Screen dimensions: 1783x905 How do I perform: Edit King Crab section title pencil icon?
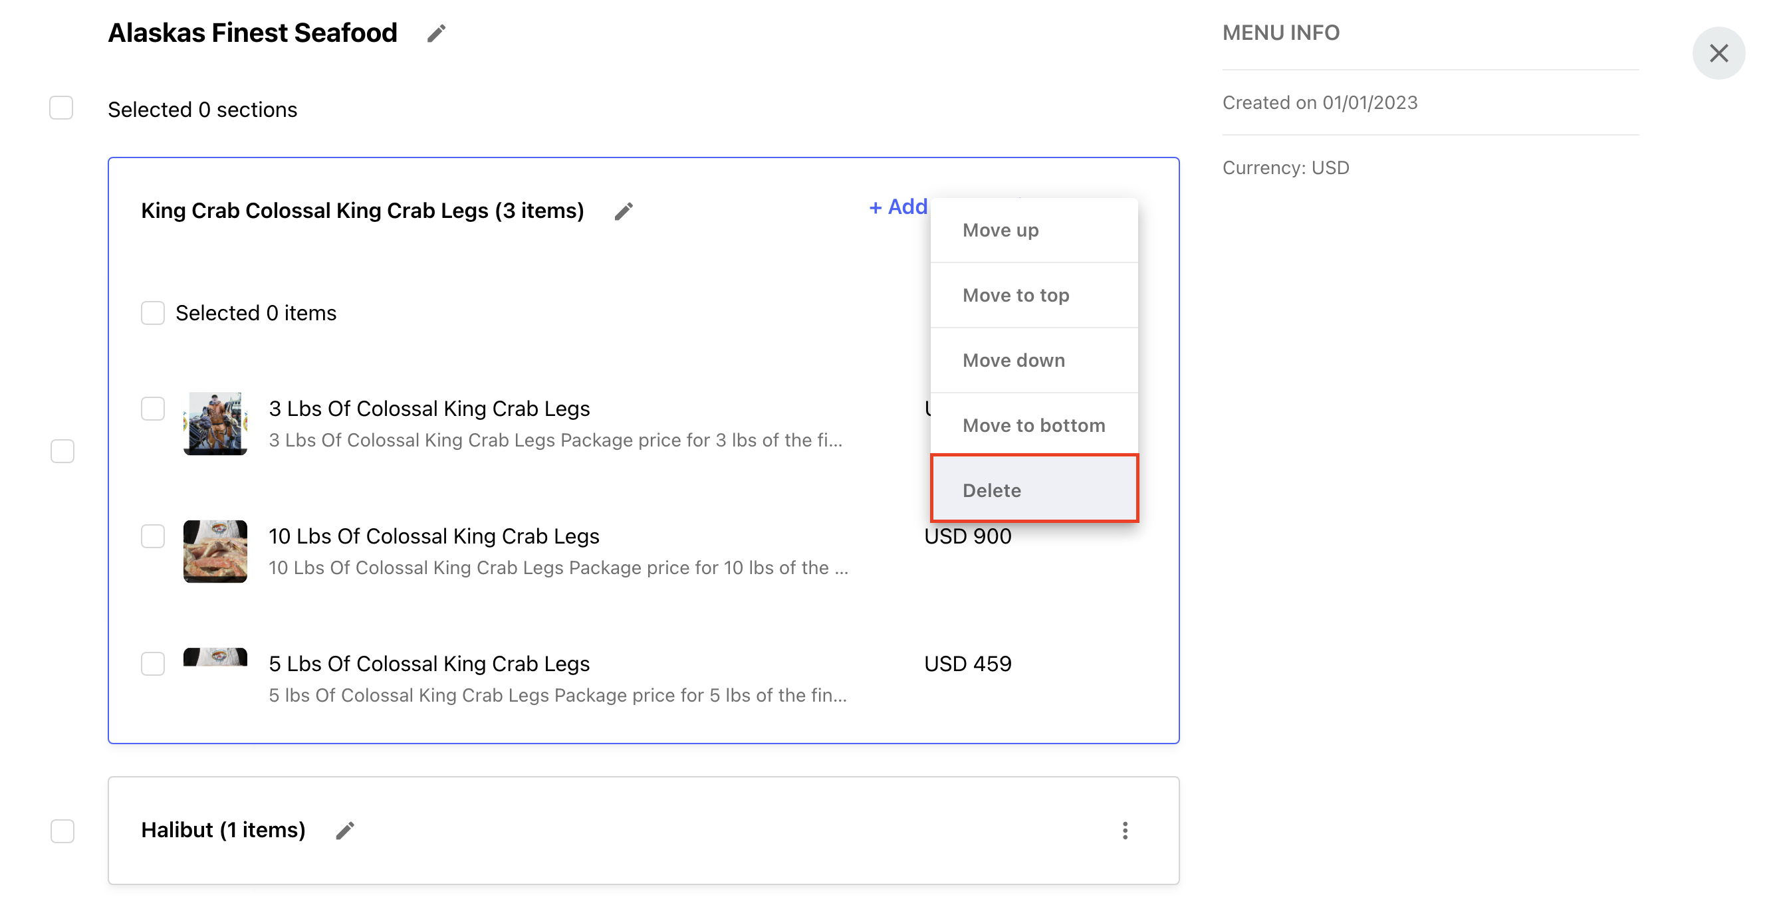click(624, 211)
